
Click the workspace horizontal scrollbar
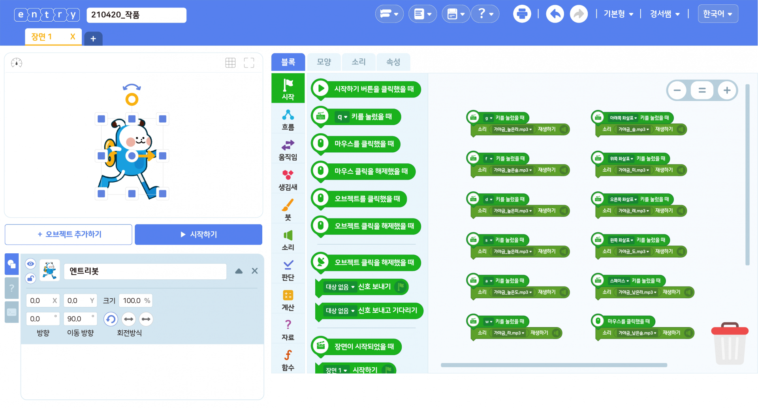(x=554, y=365)
